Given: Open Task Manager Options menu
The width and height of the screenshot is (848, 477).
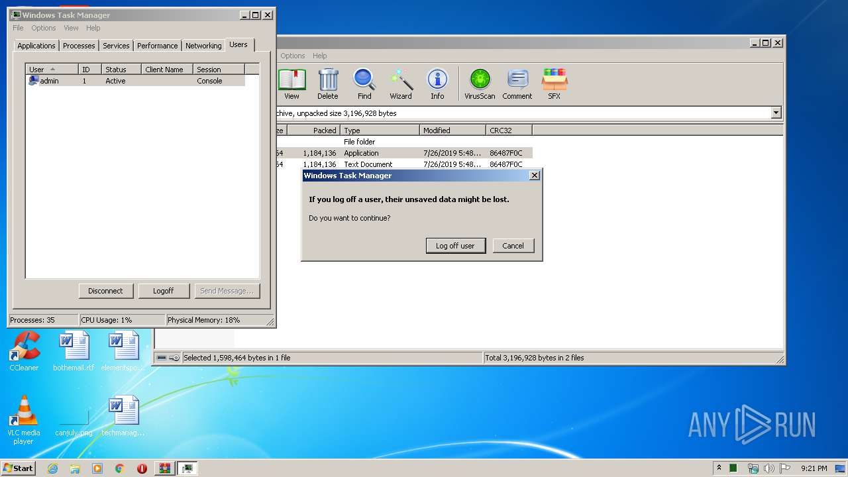Looking at the screenshot, I should pyautogui.click(x=44, y=28).
